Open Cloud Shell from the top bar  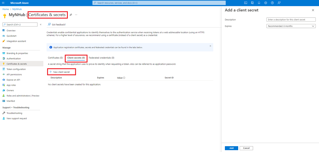click(246, 3)
